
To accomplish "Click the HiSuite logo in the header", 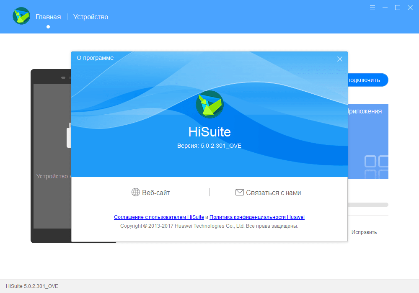I will tap(21, 16).
